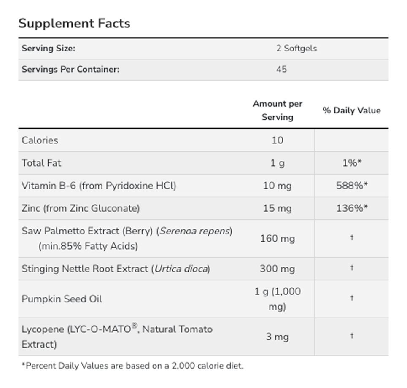Click the 2 Softgels value
Viewport: 407px width, 388px height.
(296, 48)
